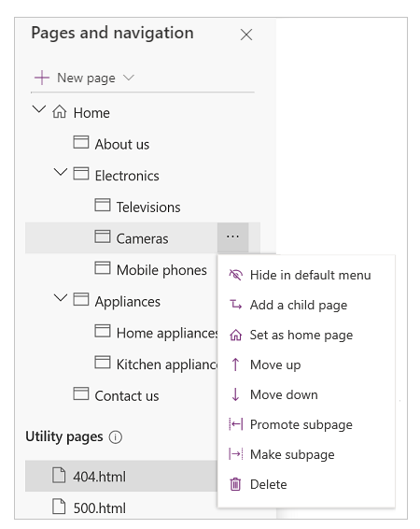
Task: Collapse the Home tree node
Action: coord(38,109)
